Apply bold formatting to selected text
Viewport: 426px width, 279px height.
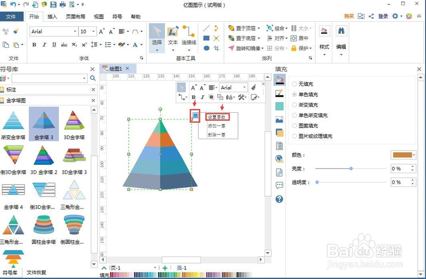35,45
